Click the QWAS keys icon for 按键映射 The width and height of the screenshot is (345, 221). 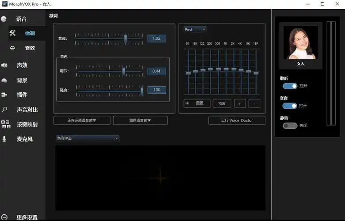point(5,124)
